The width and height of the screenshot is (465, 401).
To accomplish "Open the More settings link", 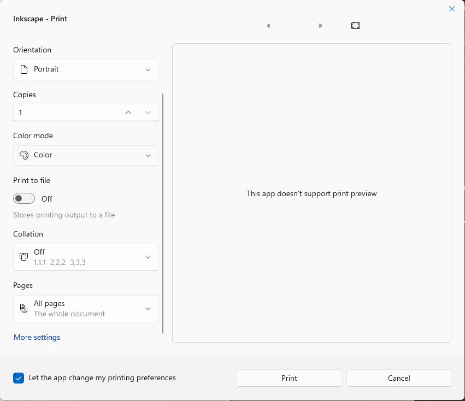I will point(37,337).
